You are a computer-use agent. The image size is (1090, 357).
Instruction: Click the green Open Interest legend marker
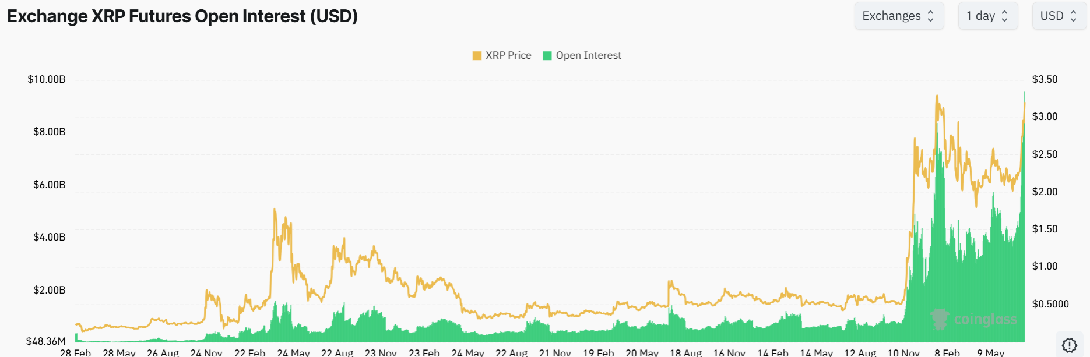[x=547, y=55]
